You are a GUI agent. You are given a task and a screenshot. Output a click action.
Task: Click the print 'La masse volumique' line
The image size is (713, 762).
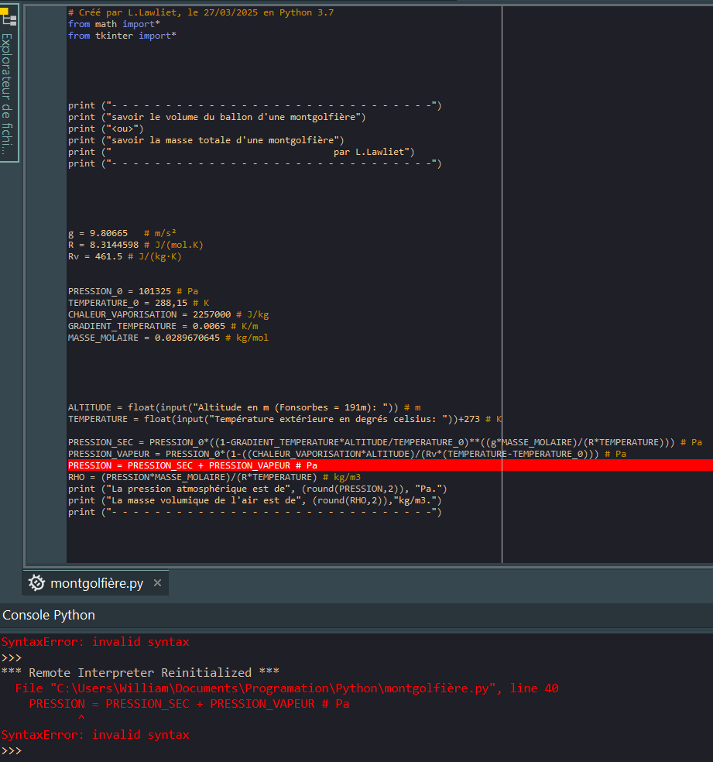point(255,501)
